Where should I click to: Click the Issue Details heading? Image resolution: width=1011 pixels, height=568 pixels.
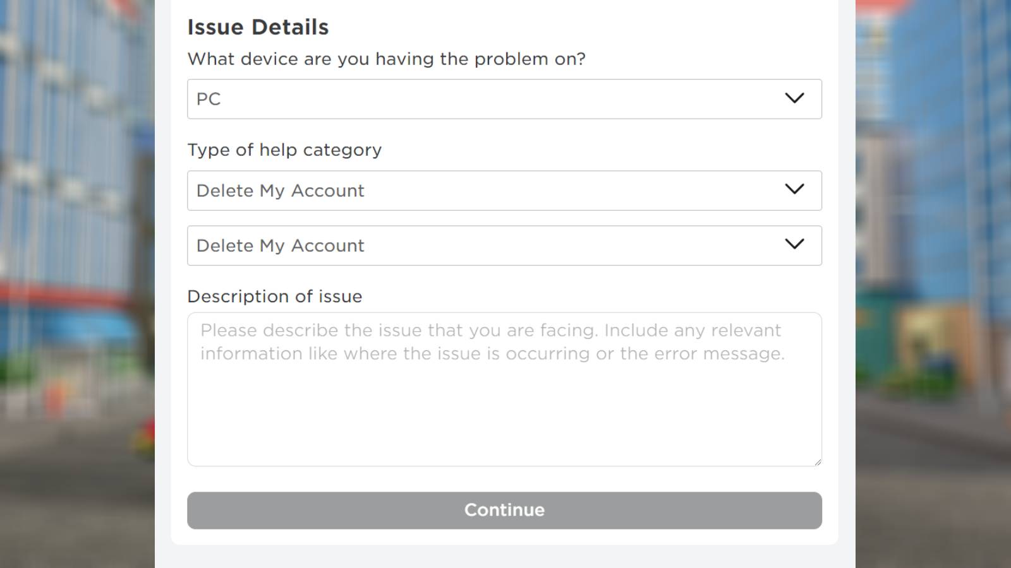[257, 27]
